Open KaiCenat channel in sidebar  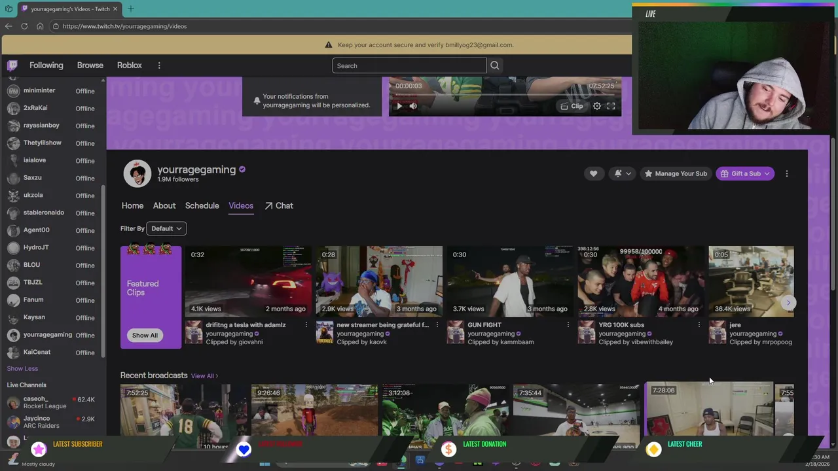52,353
